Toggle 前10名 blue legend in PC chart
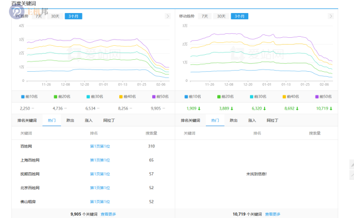 coord(29,97)
